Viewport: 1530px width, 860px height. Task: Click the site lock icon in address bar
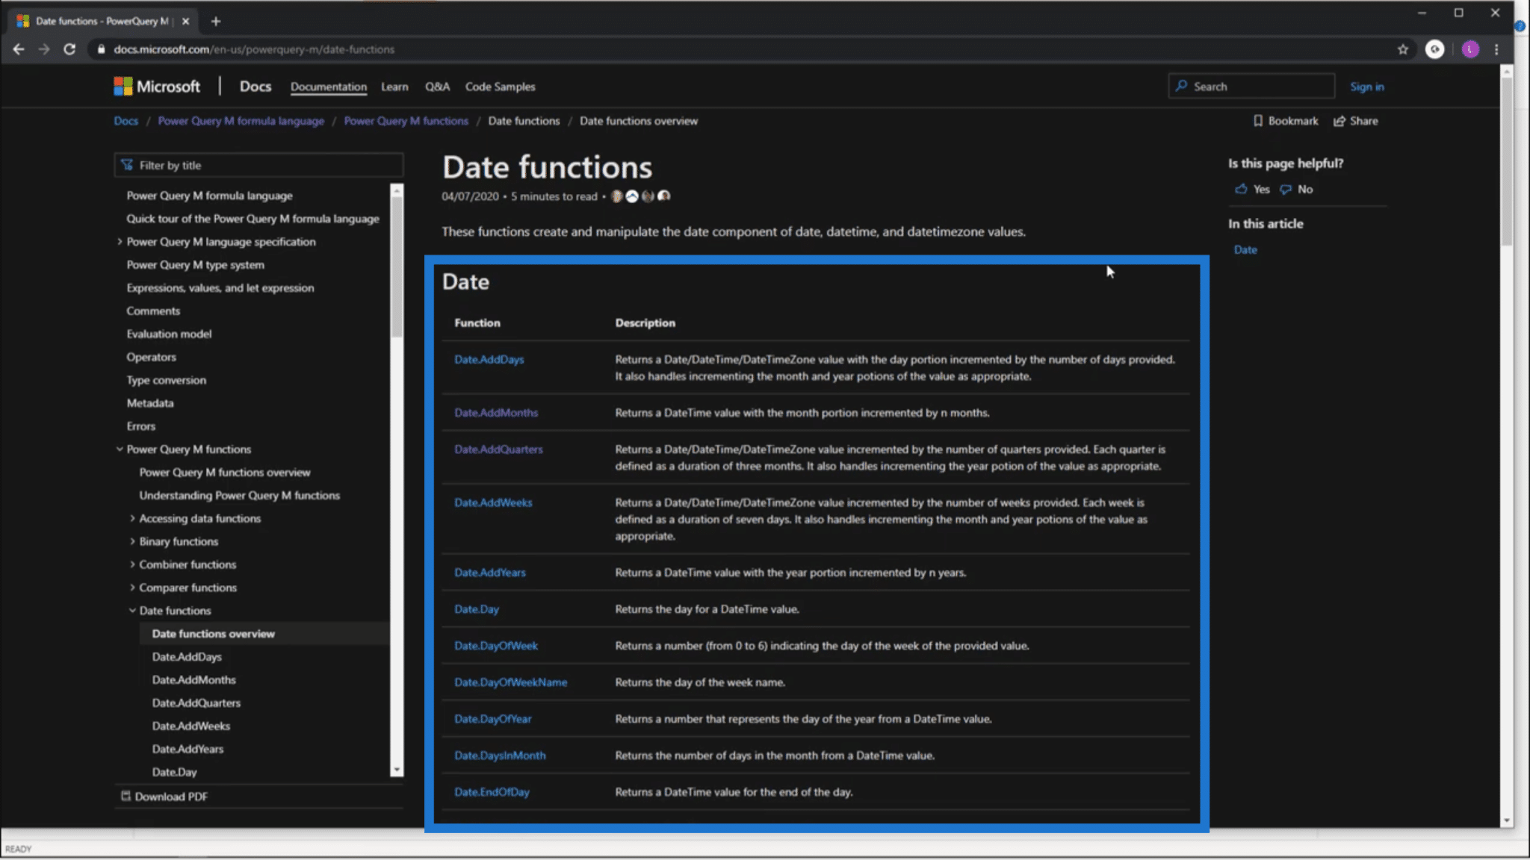click(101, 49)
